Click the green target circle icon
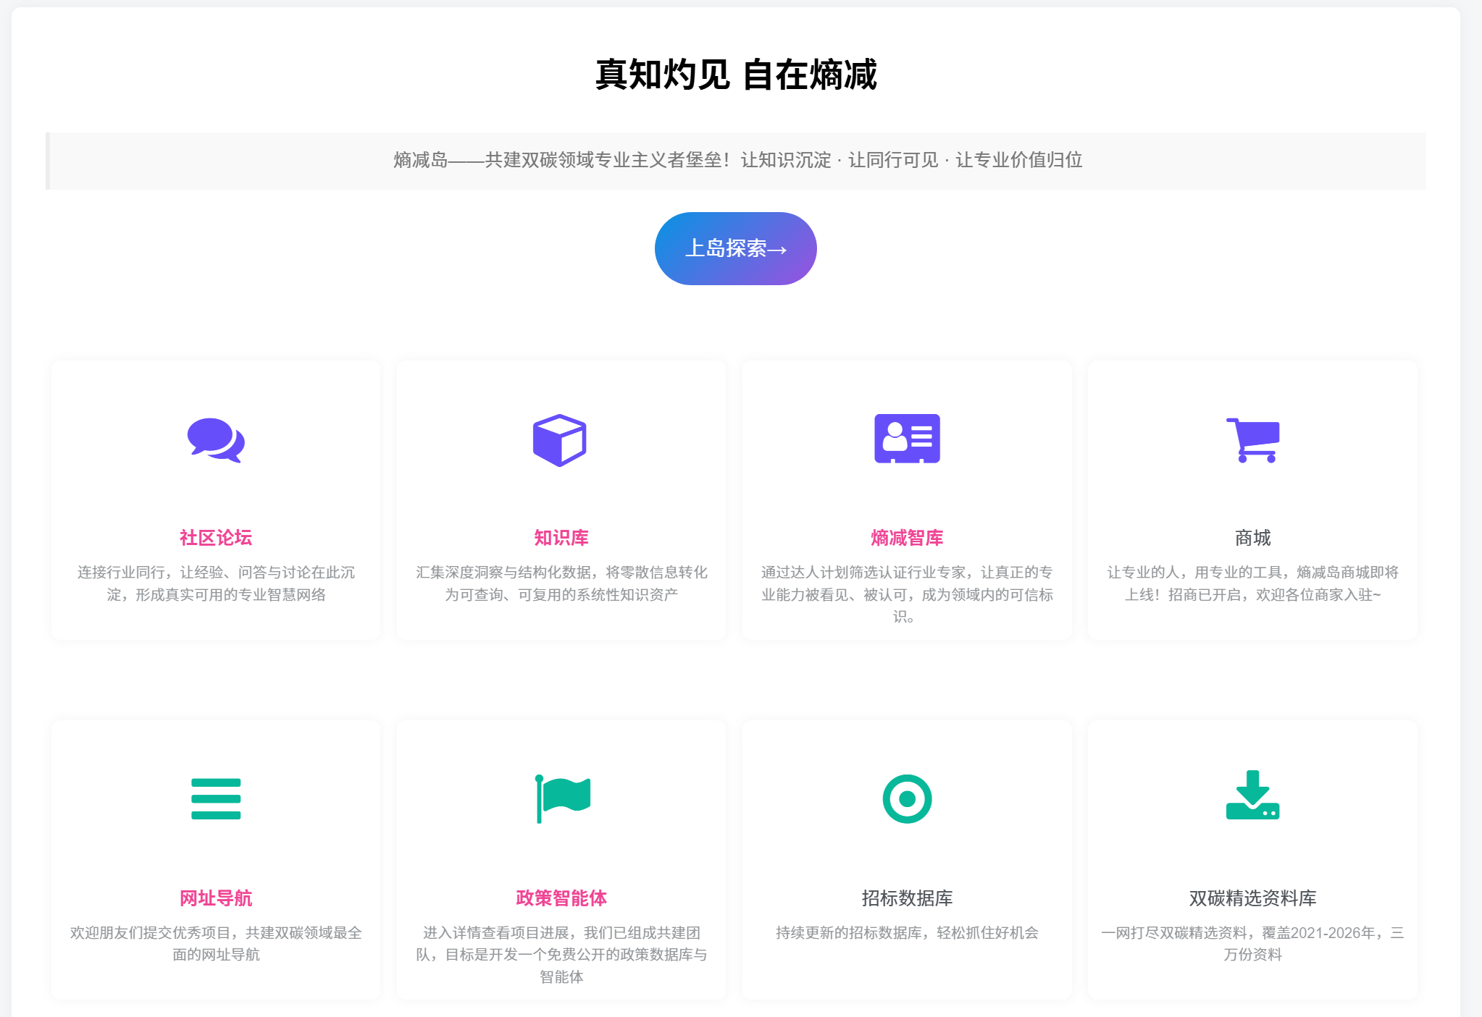This screenshot has width=1482, height=1017. pos(907,799)
